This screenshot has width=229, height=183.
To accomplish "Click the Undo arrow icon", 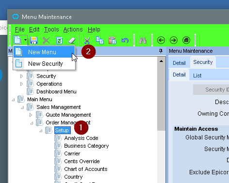I will point(125,40).
